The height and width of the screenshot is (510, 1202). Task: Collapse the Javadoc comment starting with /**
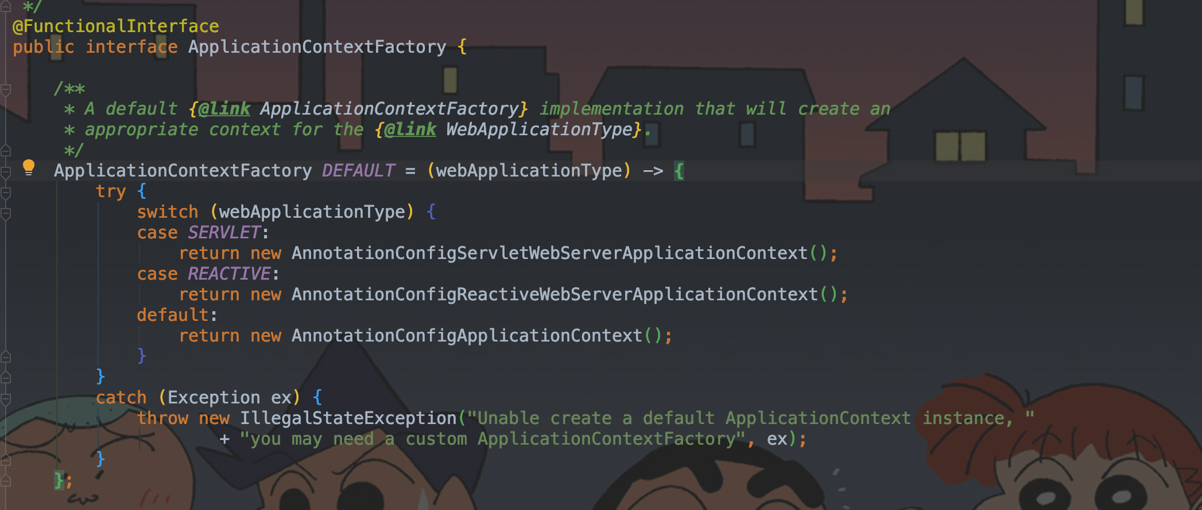(6, 89)
